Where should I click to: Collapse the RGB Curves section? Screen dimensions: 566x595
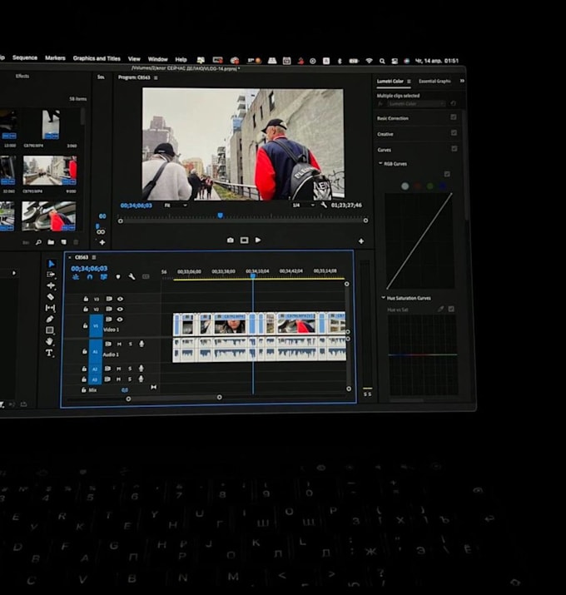tap(380, 164)
